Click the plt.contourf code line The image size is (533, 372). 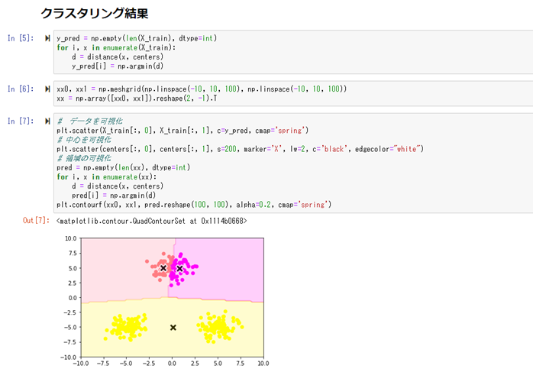[x=194, y=205]
